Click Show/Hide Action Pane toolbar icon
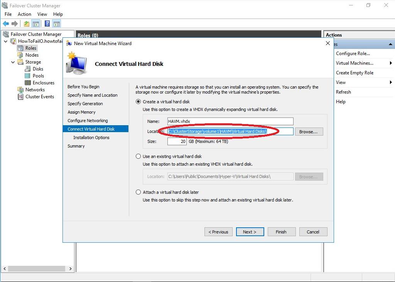Viewport: 395px width, 282px height. [57, 24]
